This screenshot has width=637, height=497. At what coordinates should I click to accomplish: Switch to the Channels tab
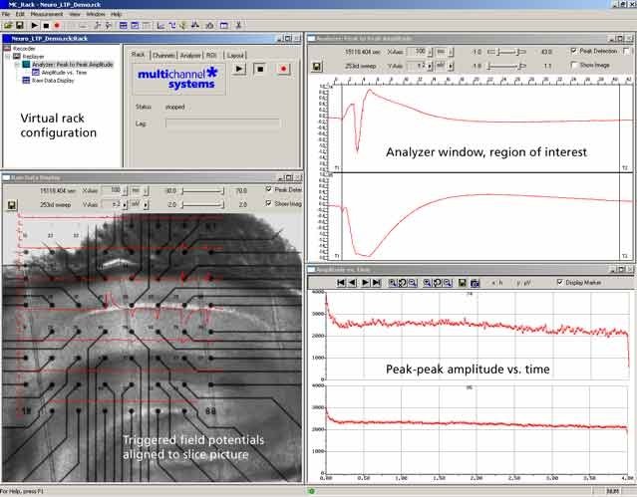pos(163,55)
